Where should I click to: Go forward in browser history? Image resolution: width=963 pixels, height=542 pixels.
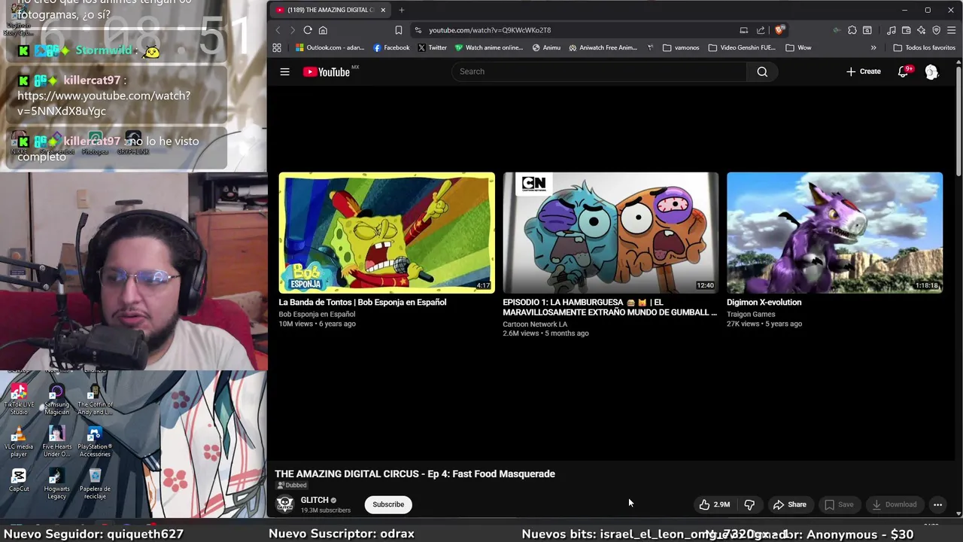click(x=292, y=30)
